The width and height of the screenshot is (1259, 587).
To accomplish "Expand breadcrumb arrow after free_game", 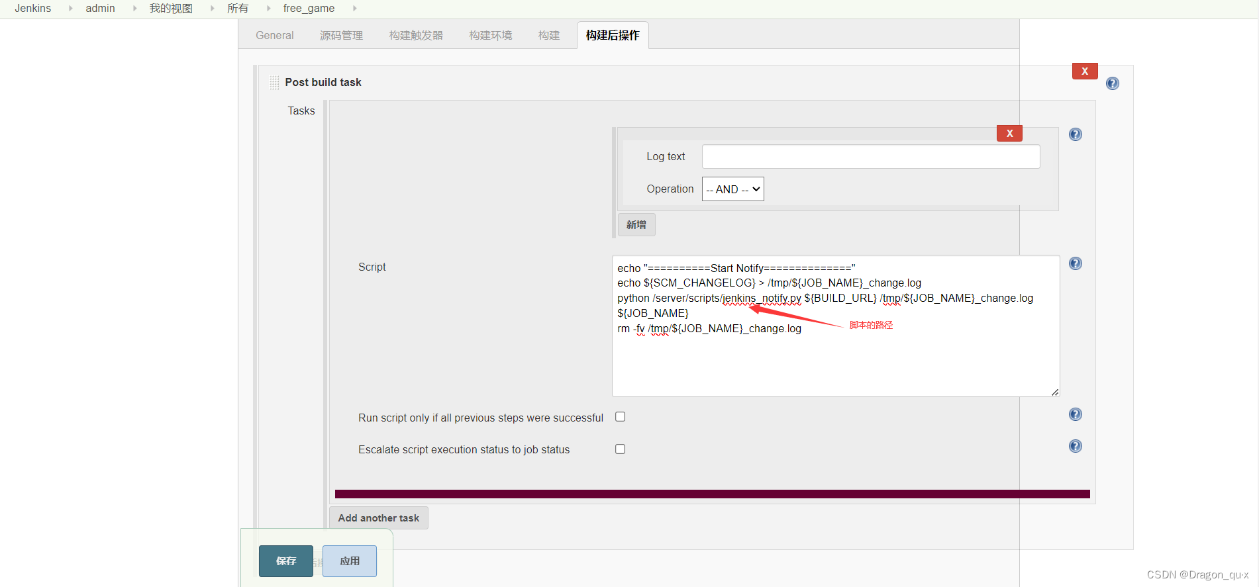I will coord(354,9).
